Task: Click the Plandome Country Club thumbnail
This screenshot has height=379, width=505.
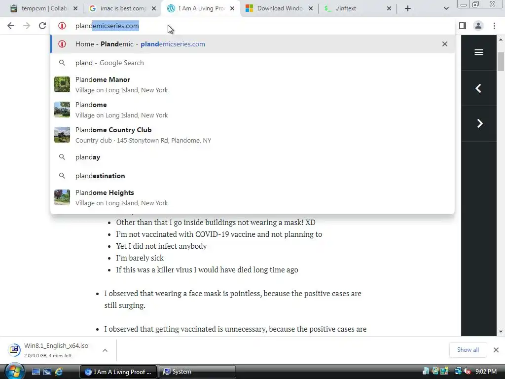Action: [62, 135]
